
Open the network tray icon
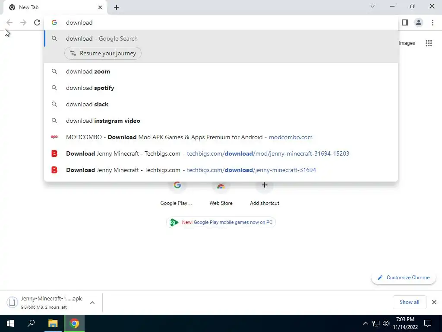[x=376, y=323]
